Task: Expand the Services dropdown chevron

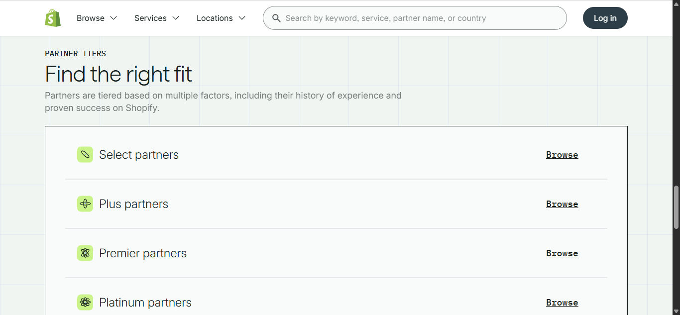Action: tap(176, 18)
